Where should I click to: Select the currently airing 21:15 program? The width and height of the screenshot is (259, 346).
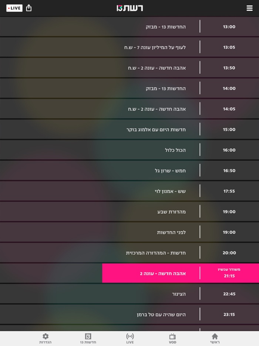(x=180, y=273)
